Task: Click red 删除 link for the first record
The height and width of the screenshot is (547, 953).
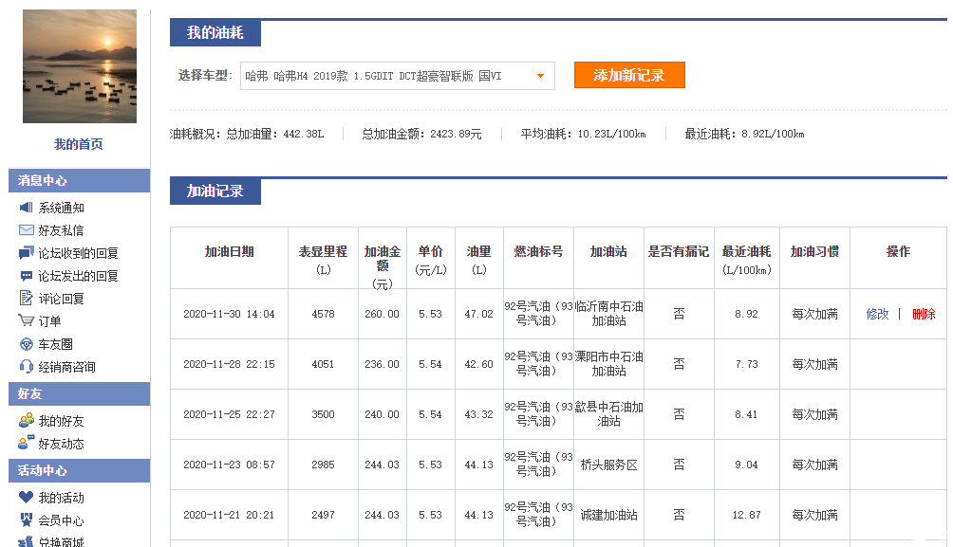Action: [x=923, y=314]
